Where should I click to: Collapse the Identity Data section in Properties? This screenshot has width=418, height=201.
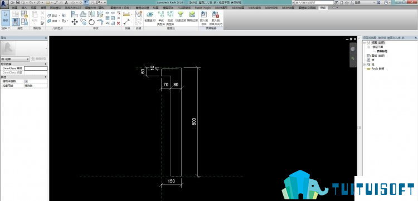pos(46,64)
